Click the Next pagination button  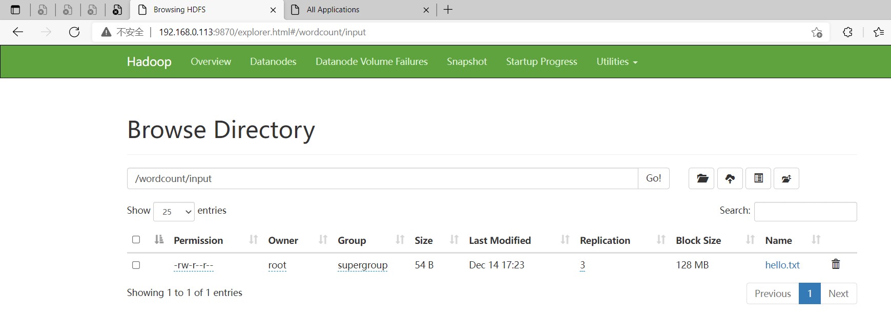click(x=838, y=293)
